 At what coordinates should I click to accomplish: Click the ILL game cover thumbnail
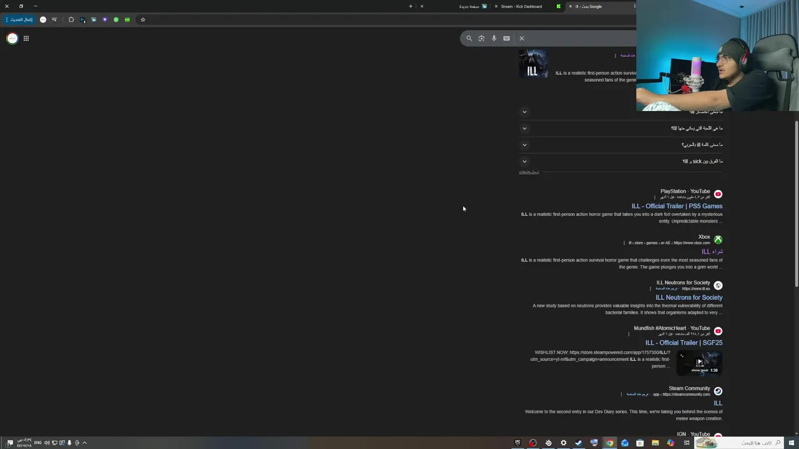pyautogui.click(x=533, y=64)
